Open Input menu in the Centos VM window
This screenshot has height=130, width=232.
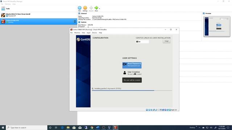click(x=88, y=33)
